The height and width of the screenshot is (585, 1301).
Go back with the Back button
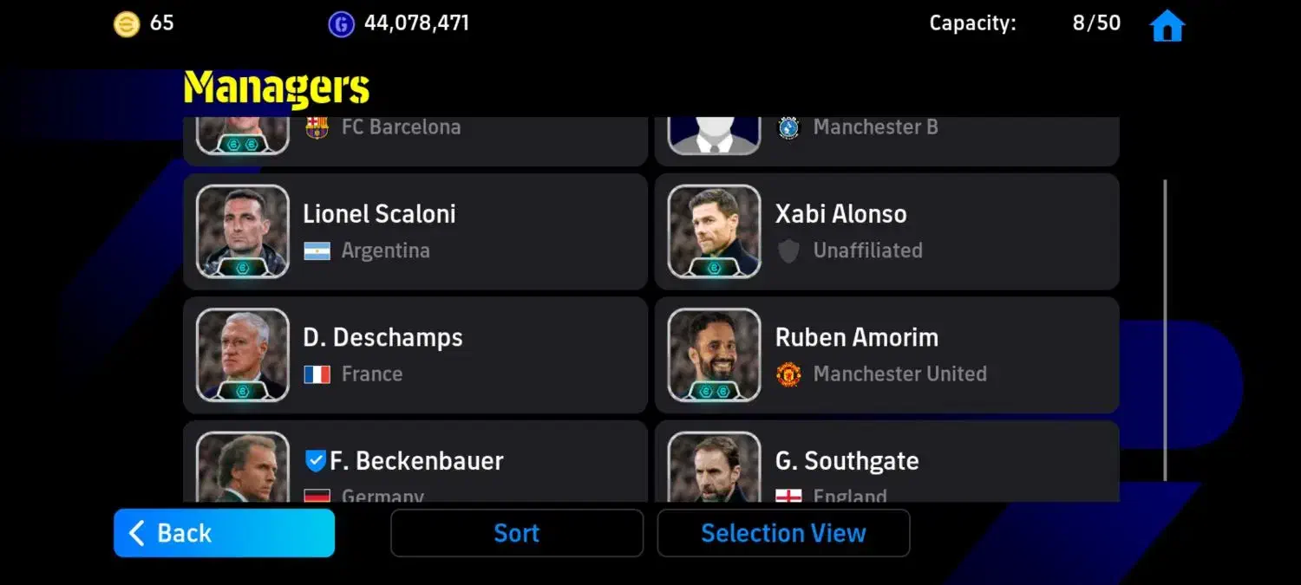(224, 533)
